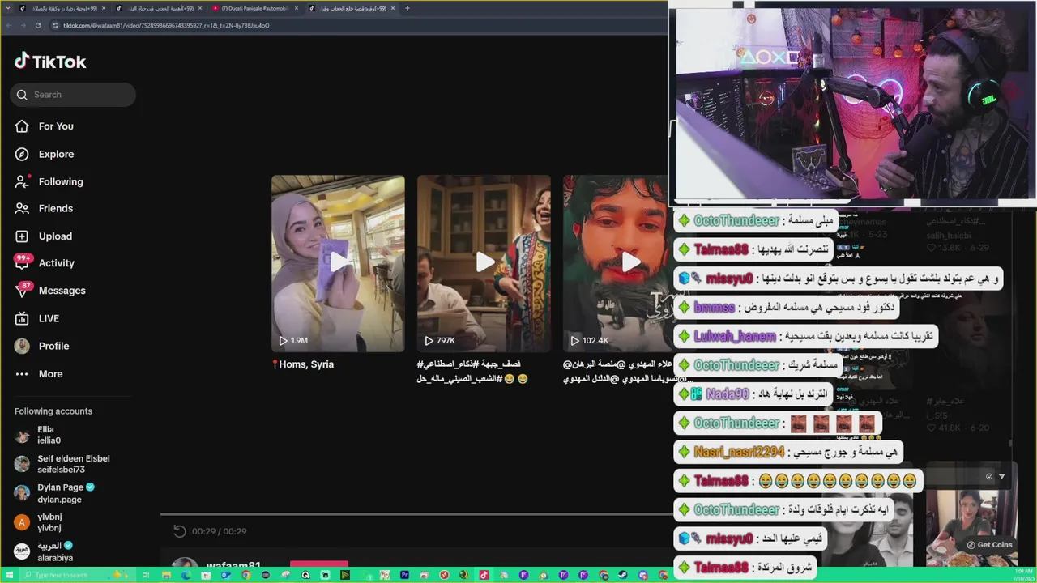Click the Get Coins button
Image resolution: width=1037 pixels, height=583 pixels.
989,545
